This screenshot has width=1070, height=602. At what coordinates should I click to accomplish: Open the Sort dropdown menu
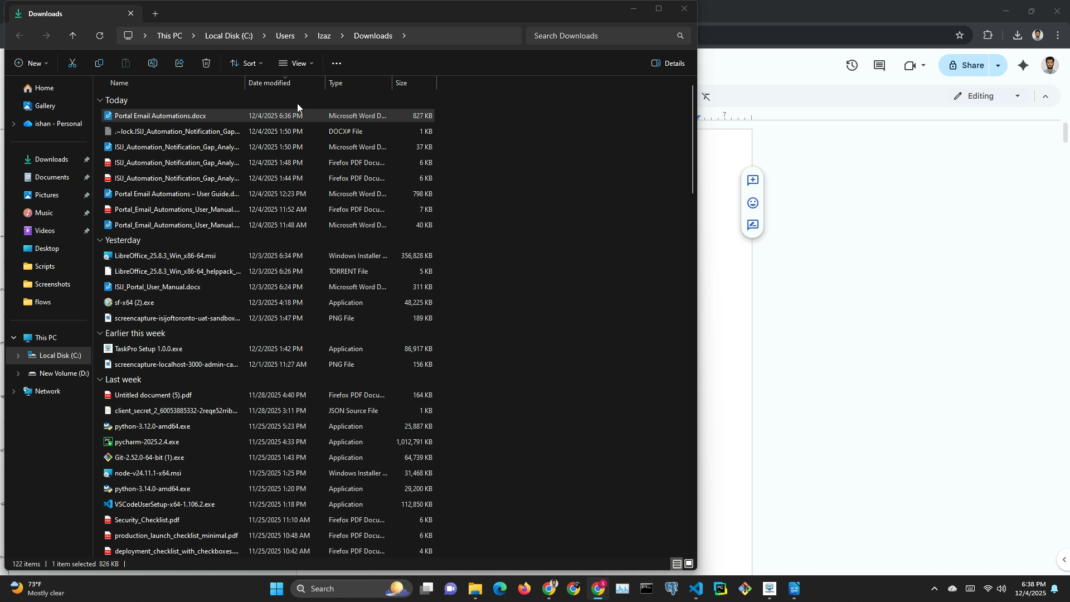click(x=246, y=64)
